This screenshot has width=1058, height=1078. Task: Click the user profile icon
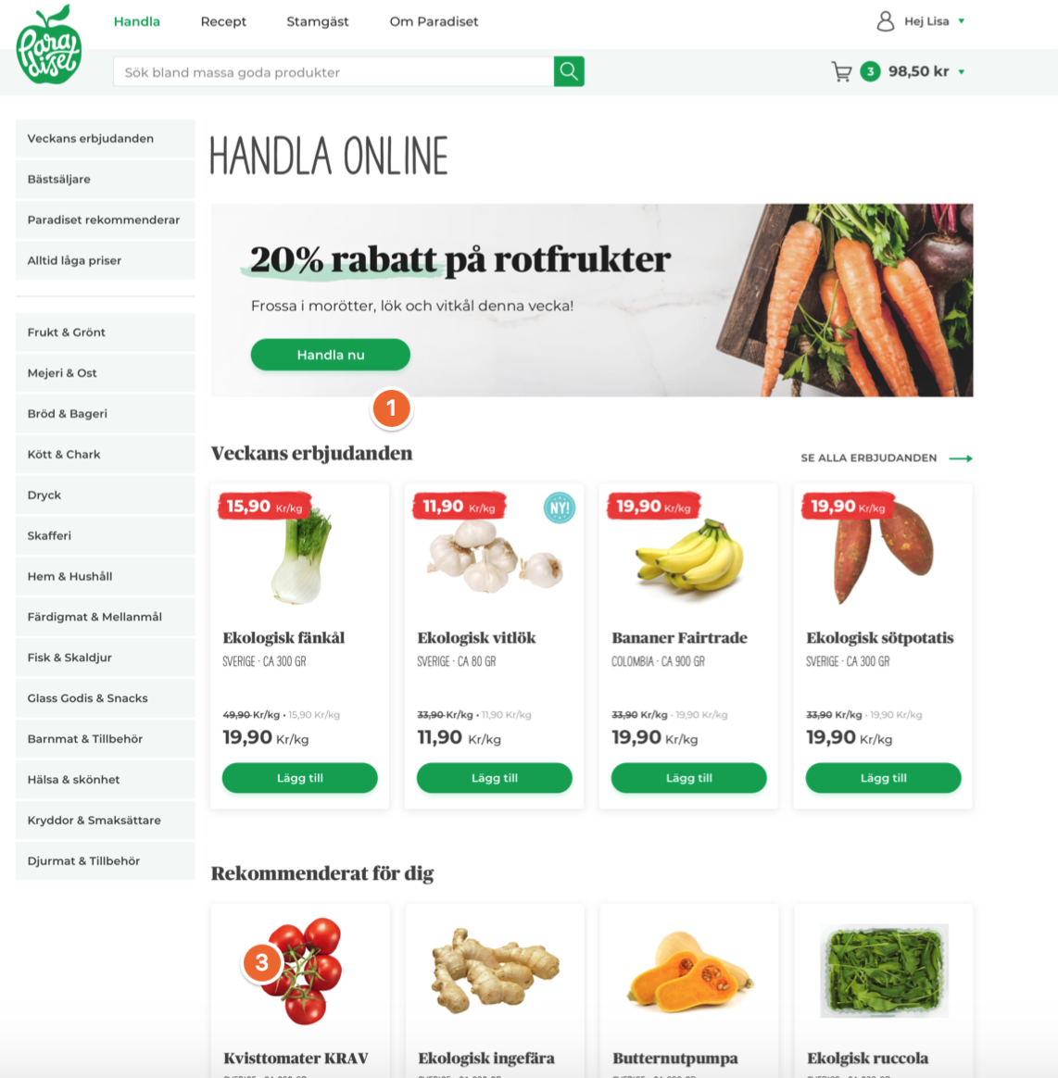[x=886, y=21]
